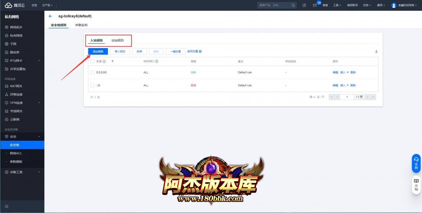Select all rows with the header checkbox

[x=92, y=61]
